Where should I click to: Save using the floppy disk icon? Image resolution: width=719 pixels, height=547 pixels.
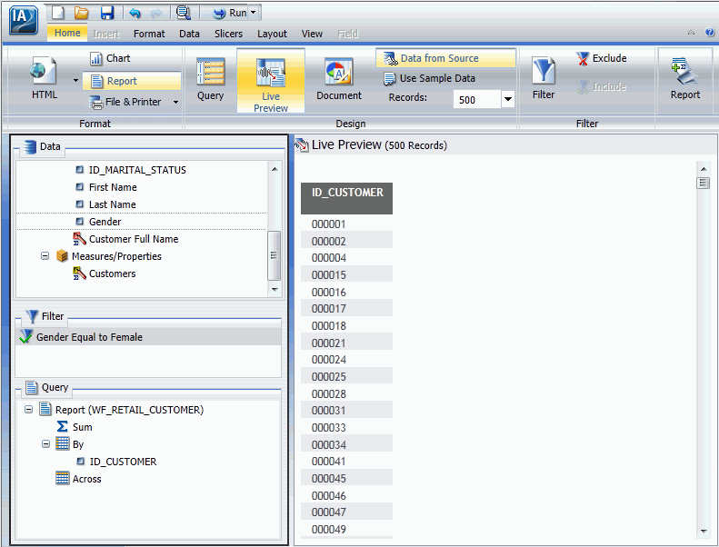pos(107,13)
